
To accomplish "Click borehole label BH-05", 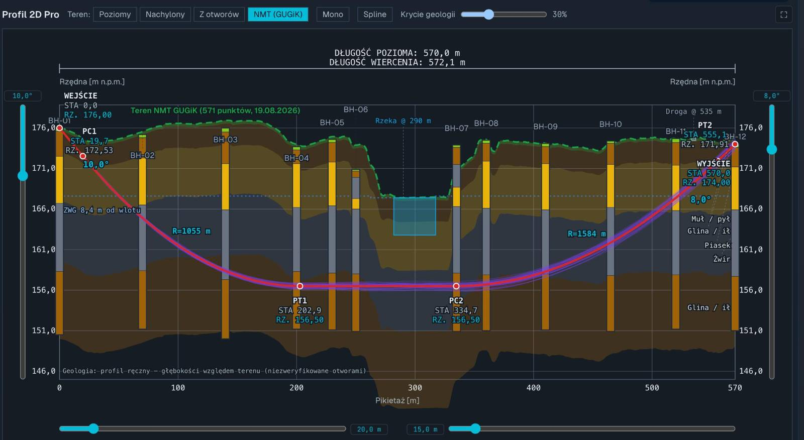I will 332,123.
